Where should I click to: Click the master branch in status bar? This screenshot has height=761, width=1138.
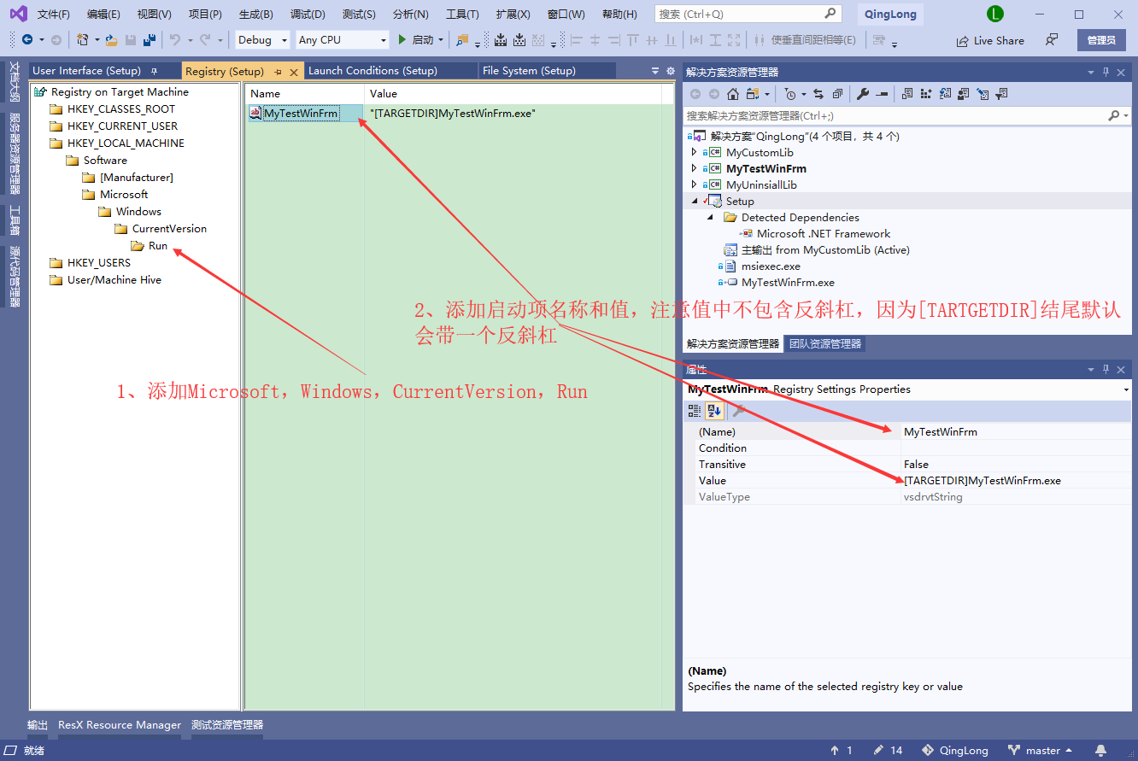point(1041,751)
